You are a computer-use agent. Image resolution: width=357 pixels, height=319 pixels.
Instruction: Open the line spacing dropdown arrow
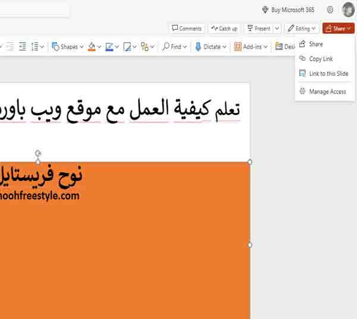coord(42,46)
